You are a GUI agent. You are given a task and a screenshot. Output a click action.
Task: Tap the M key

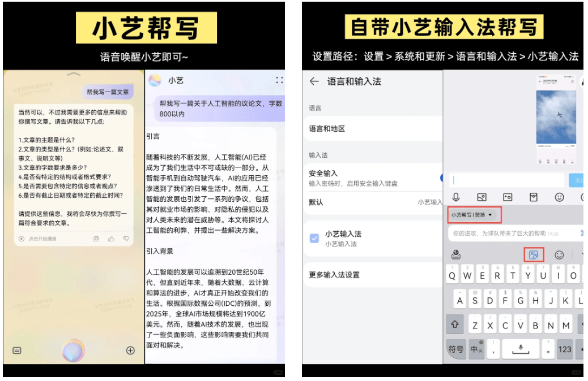pyautogui.click(x=566, y=324)
